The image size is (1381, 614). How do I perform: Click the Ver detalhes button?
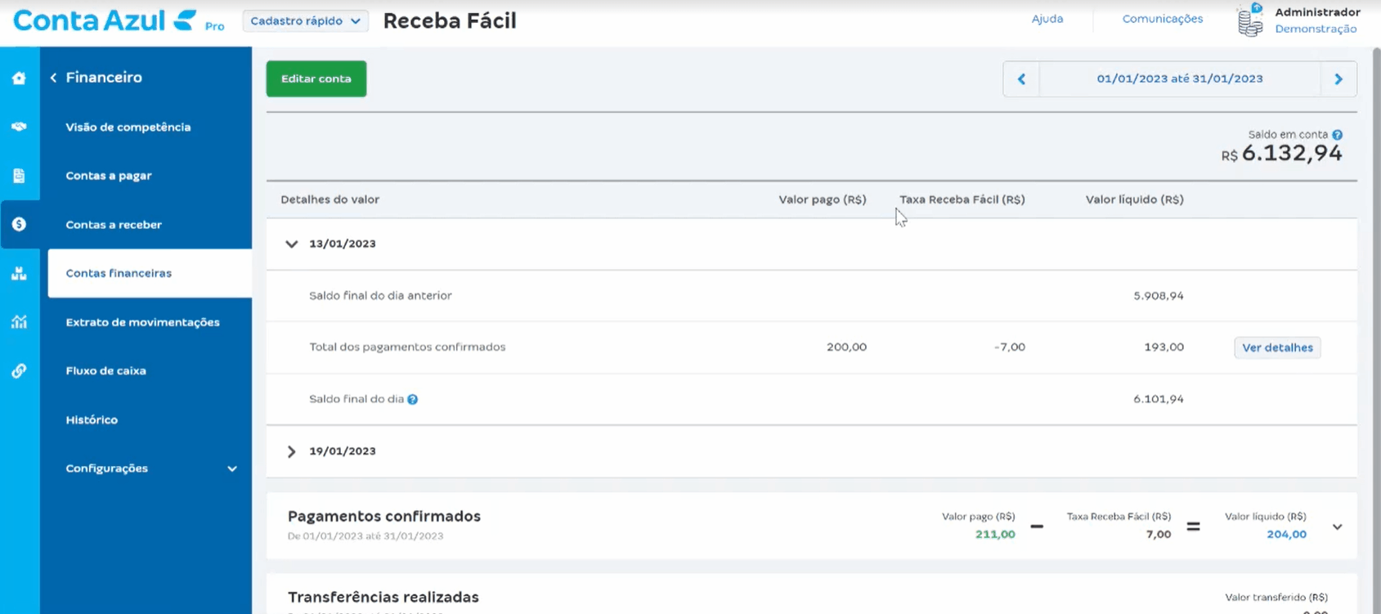1277,347
